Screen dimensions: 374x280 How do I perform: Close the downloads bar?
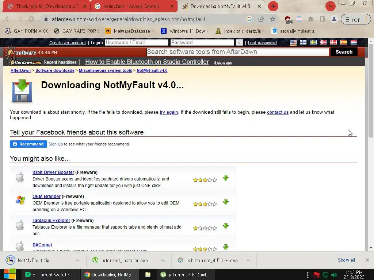coord(367,260)
